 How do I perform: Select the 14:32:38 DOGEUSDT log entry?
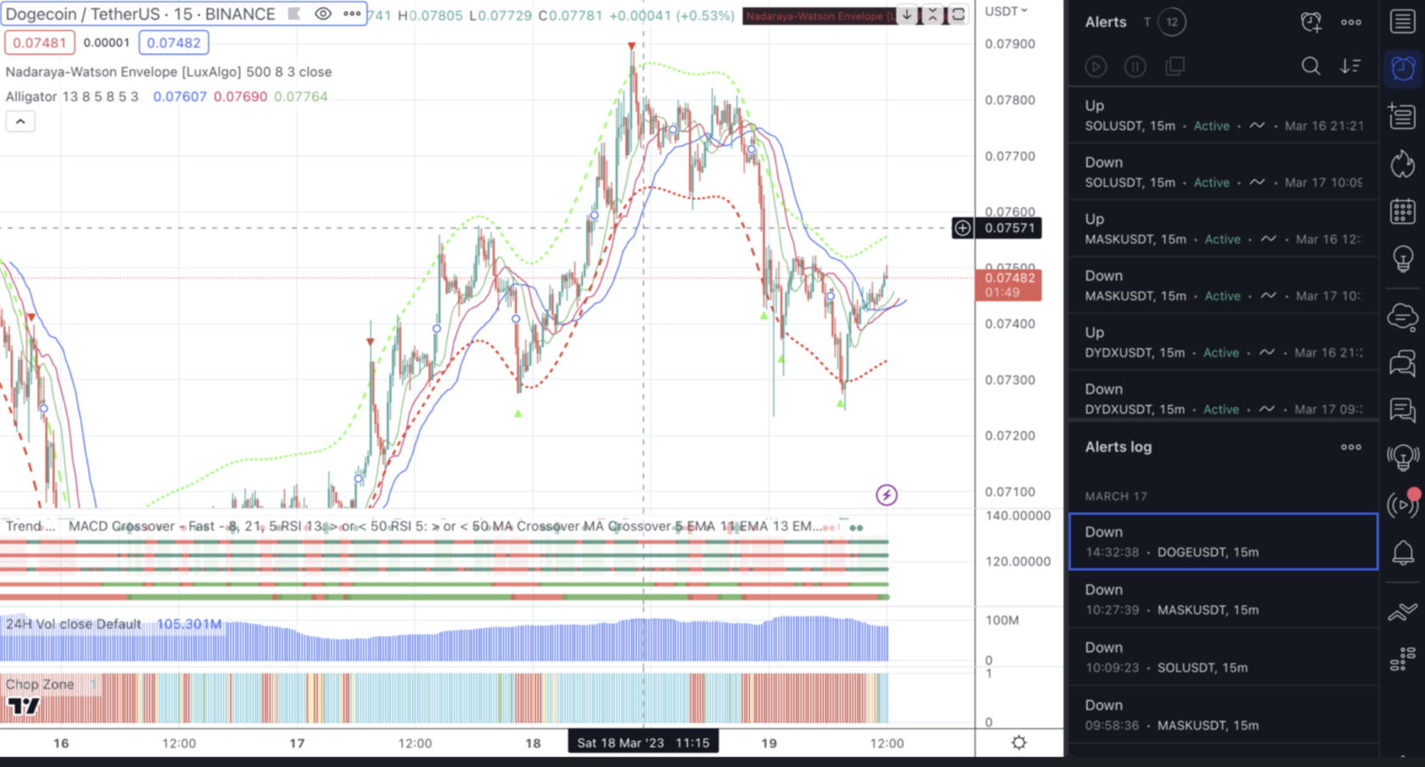tap(1223, 541)
